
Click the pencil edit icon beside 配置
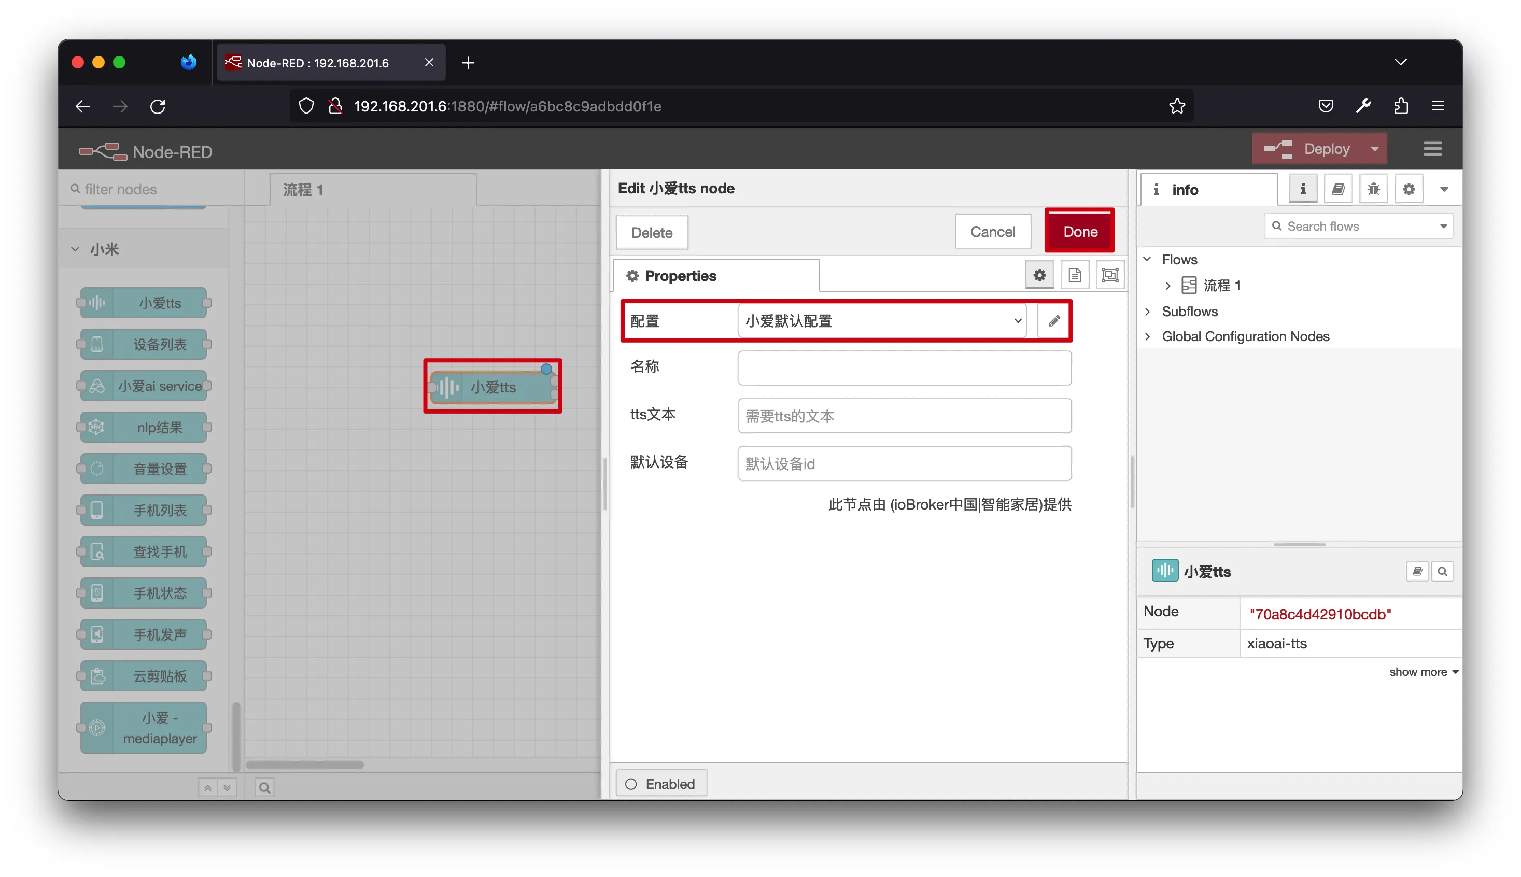point(1053,321)
